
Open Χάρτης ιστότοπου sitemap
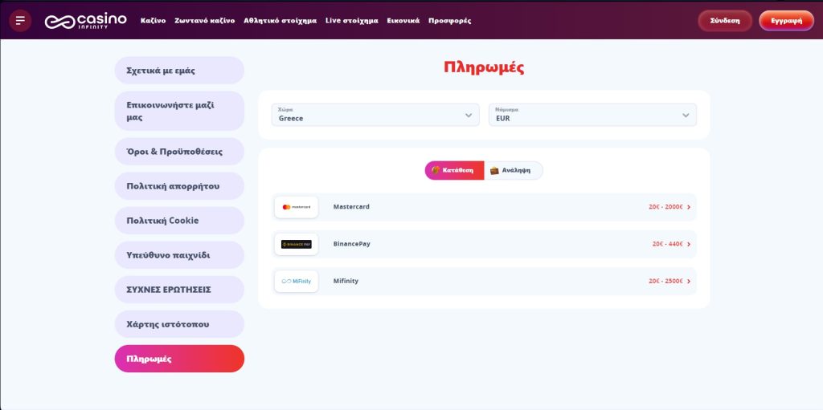pos(179,324)
